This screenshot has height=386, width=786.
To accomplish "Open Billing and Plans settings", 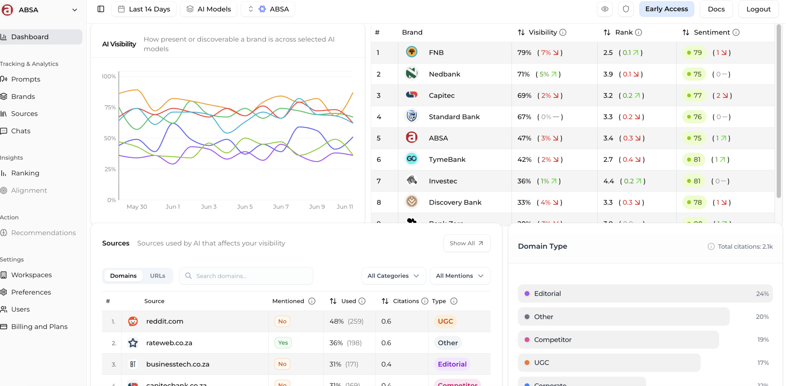I will [39, 327].
